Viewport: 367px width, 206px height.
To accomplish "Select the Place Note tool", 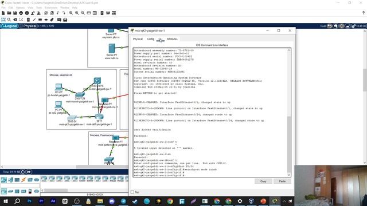I will pyautogui.click(x=28, y=19).
